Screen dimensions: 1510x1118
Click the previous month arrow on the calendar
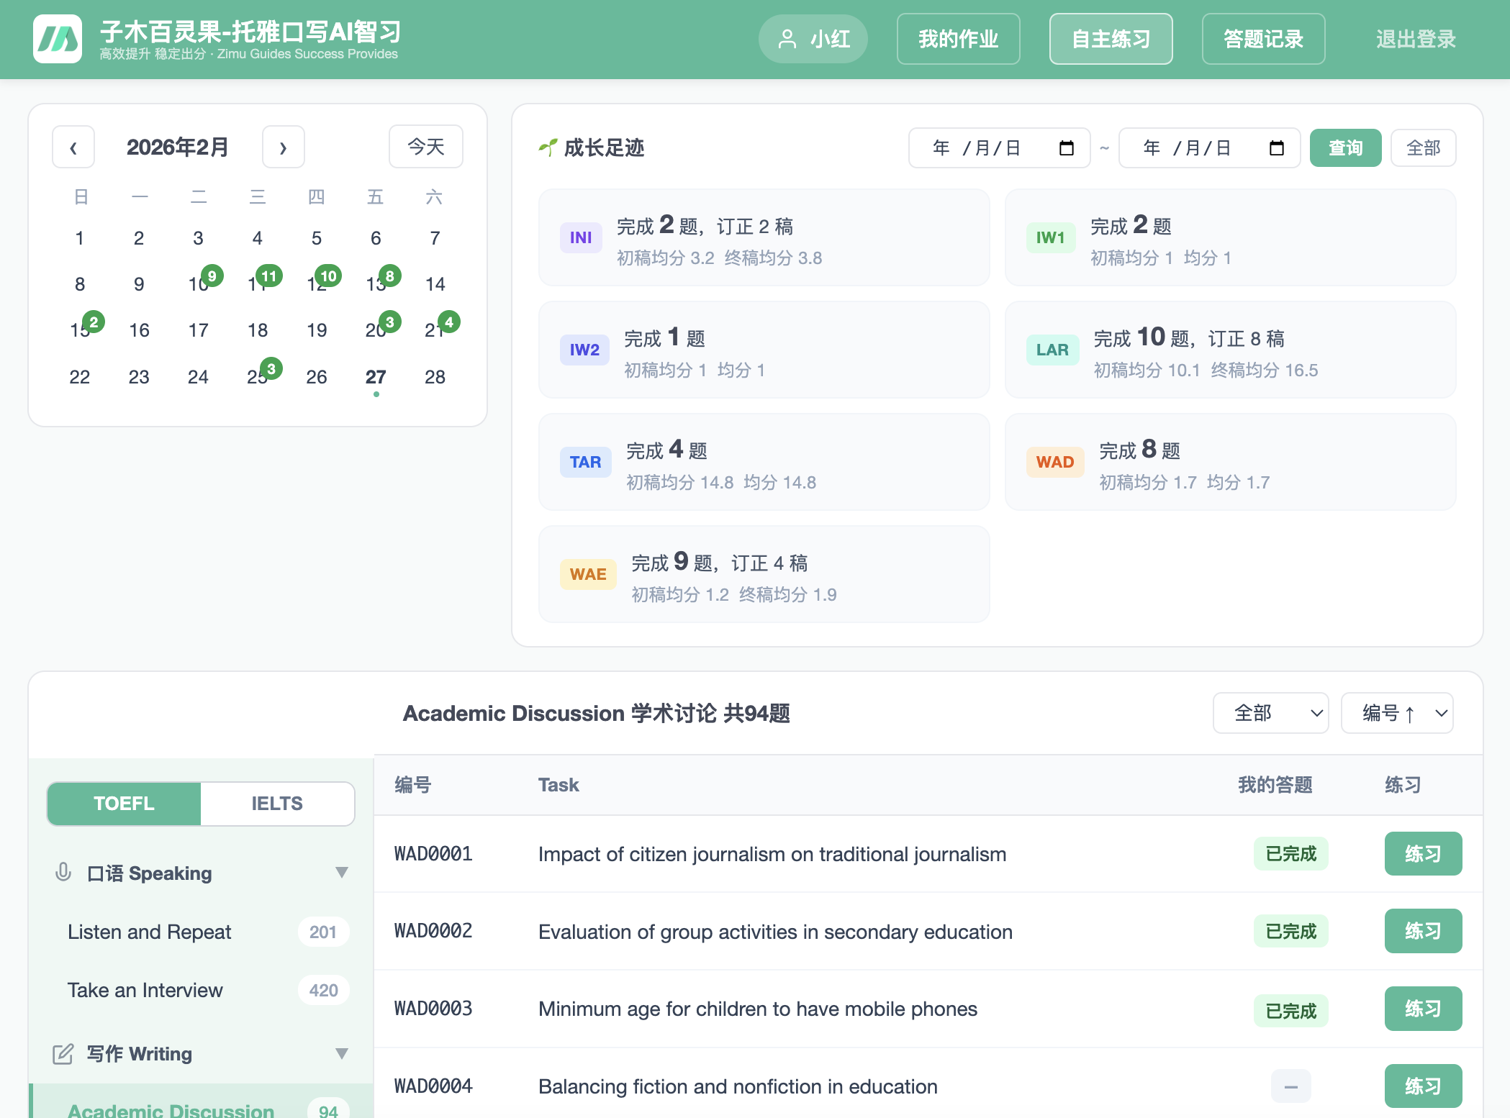click(x=73, y=146)
